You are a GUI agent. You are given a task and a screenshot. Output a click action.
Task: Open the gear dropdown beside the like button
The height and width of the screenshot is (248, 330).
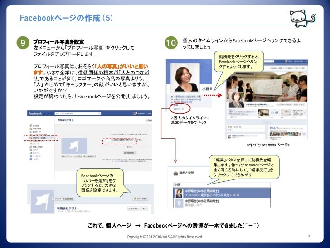click(145, 208)
